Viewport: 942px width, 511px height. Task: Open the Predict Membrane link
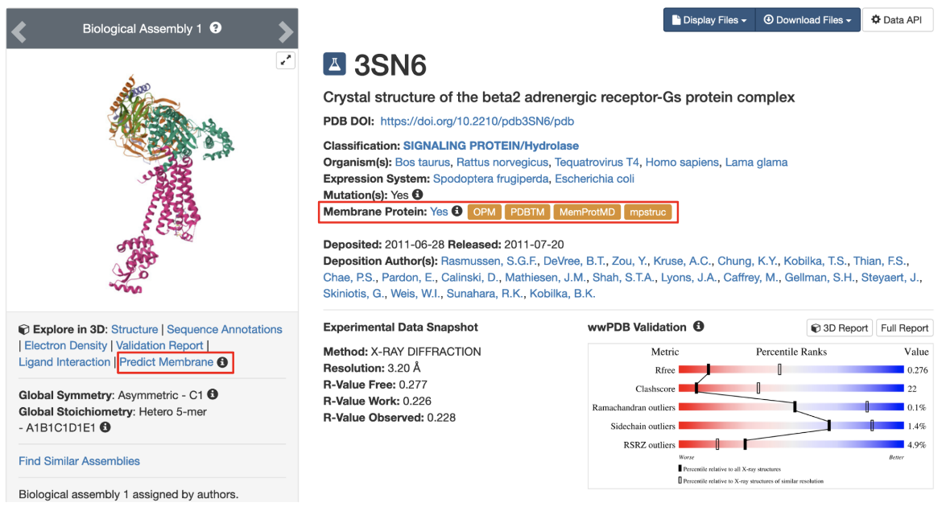[167, 362]
